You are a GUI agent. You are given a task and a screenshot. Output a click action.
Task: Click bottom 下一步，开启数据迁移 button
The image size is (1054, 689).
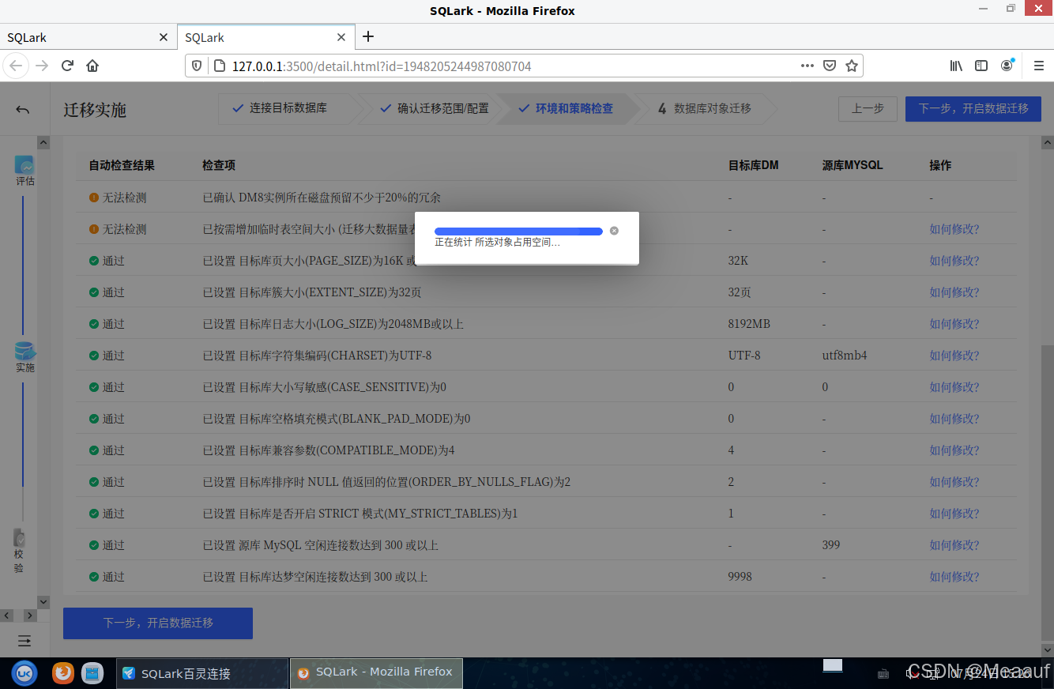coord(158,623)
